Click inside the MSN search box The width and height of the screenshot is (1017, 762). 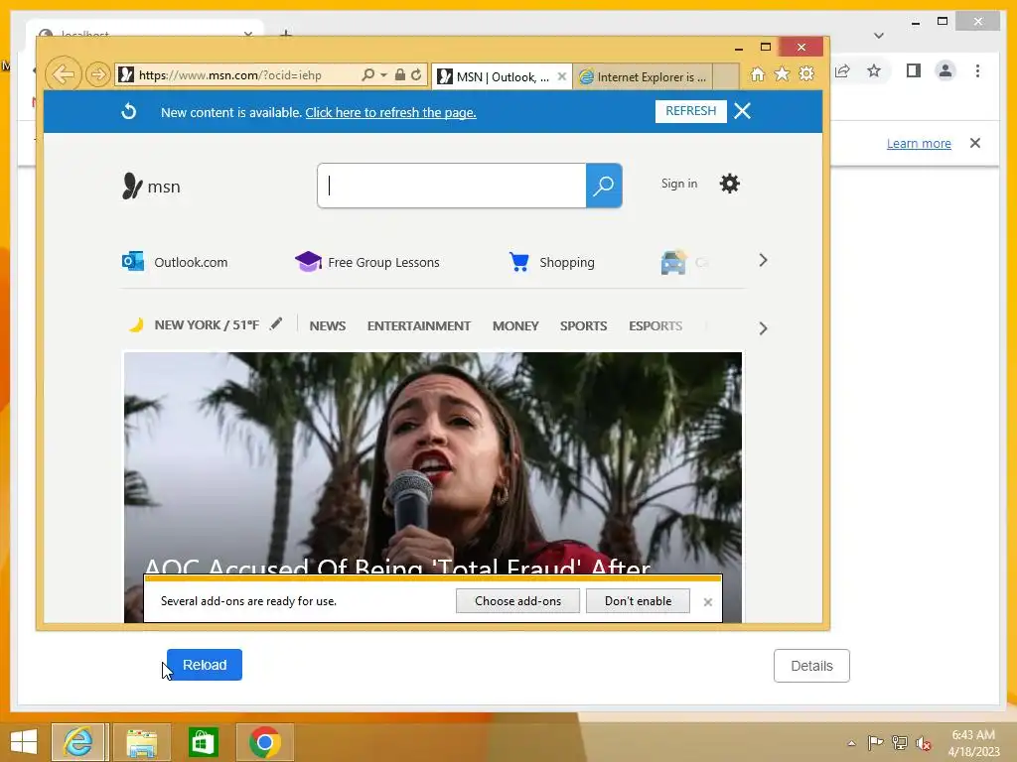point(452,186)
